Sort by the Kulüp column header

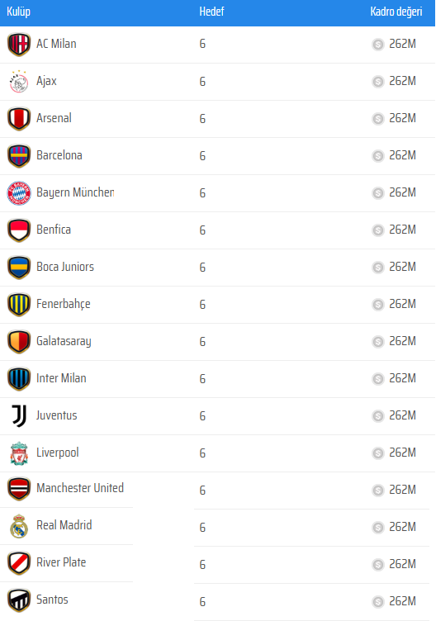click(18, 12)
